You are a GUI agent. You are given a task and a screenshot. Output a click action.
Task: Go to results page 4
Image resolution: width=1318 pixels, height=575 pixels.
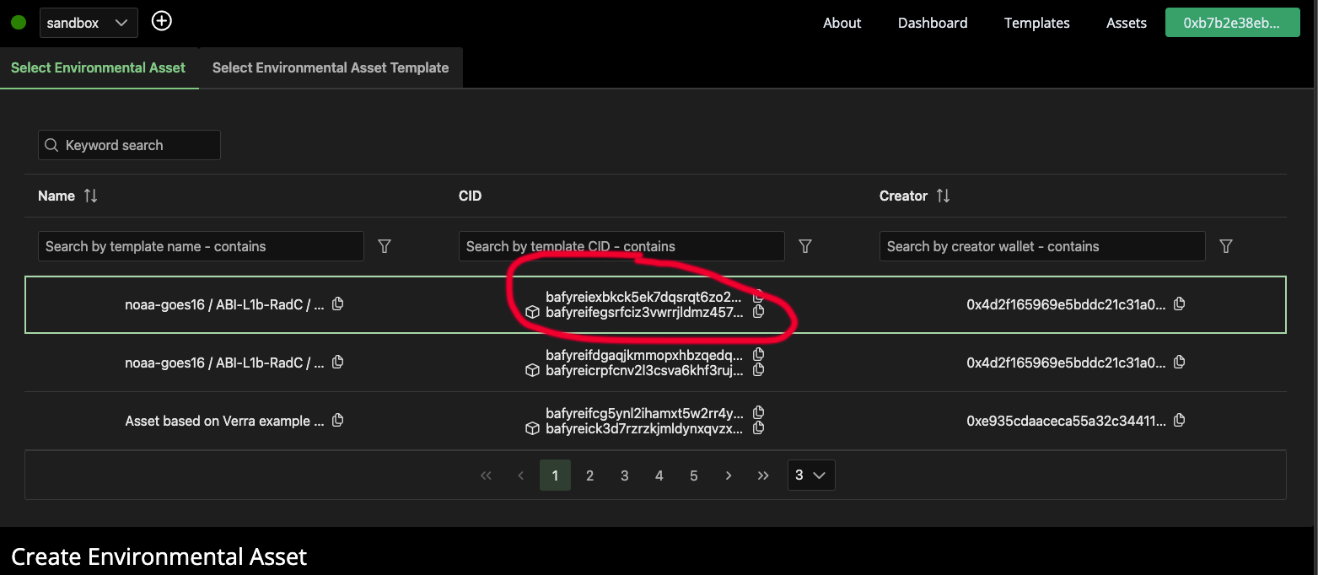point(659,475)
